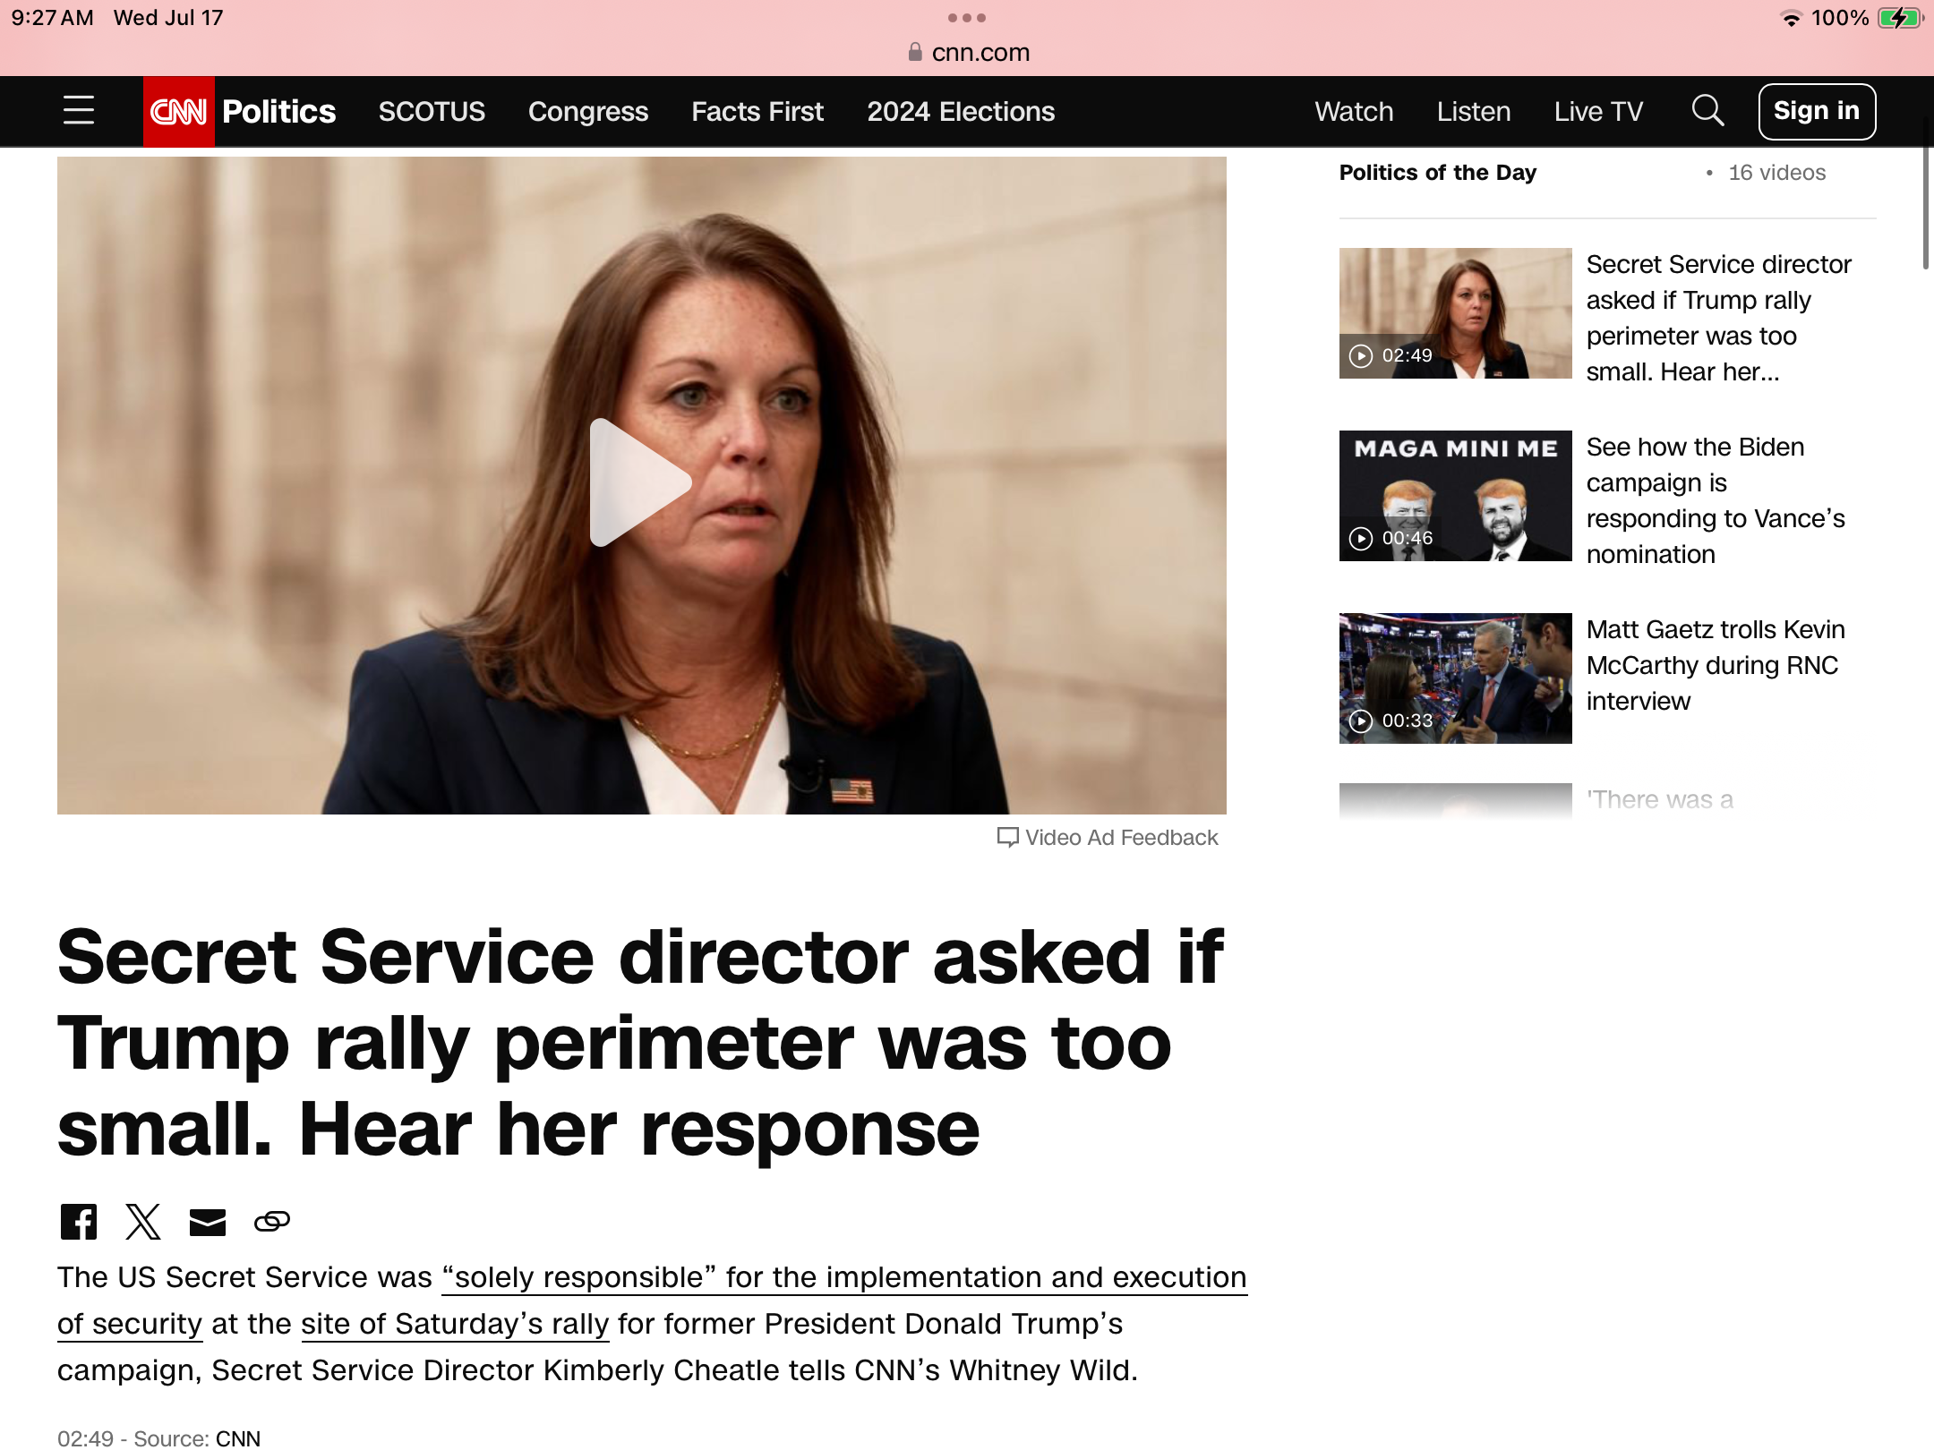Click play icon on 00:33 thumbnail
Viewport: 1934px width, 1450px height.
pyautogui.click(x=1361, y=721)
